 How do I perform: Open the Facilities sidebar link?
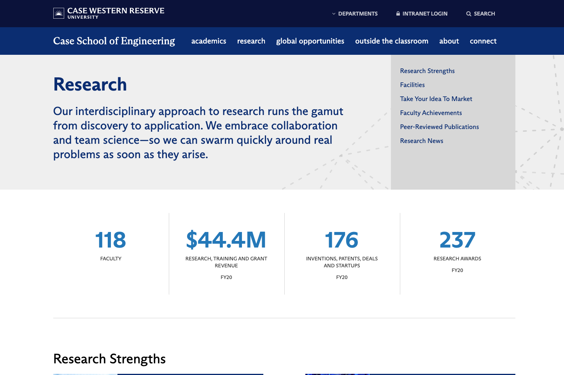(412, 85)
